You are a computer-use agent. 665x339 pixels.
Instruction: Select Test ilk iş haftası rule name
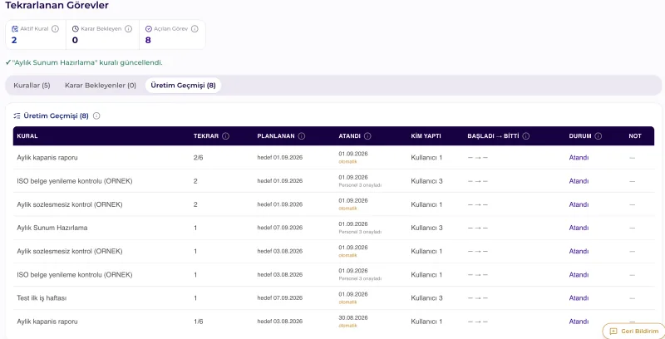[42, 298]
